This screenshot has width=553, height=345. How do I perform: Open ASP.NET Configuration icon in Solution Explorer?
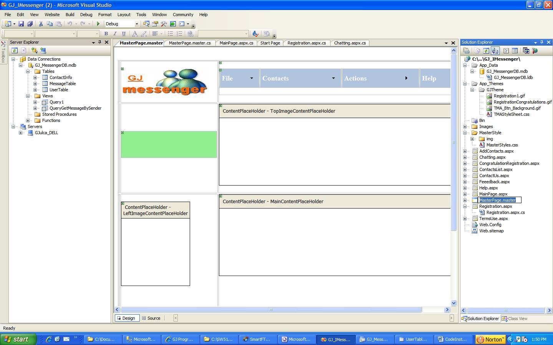click(535, 51)
